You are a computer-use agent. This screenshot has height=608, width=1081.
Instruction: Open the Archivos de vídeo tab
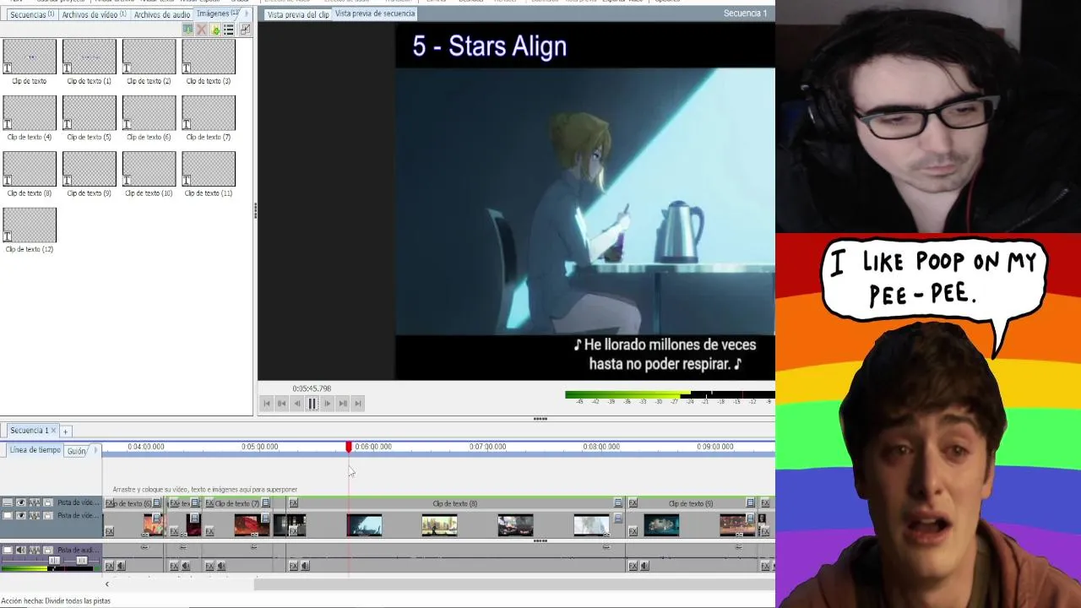pos(94,14)
